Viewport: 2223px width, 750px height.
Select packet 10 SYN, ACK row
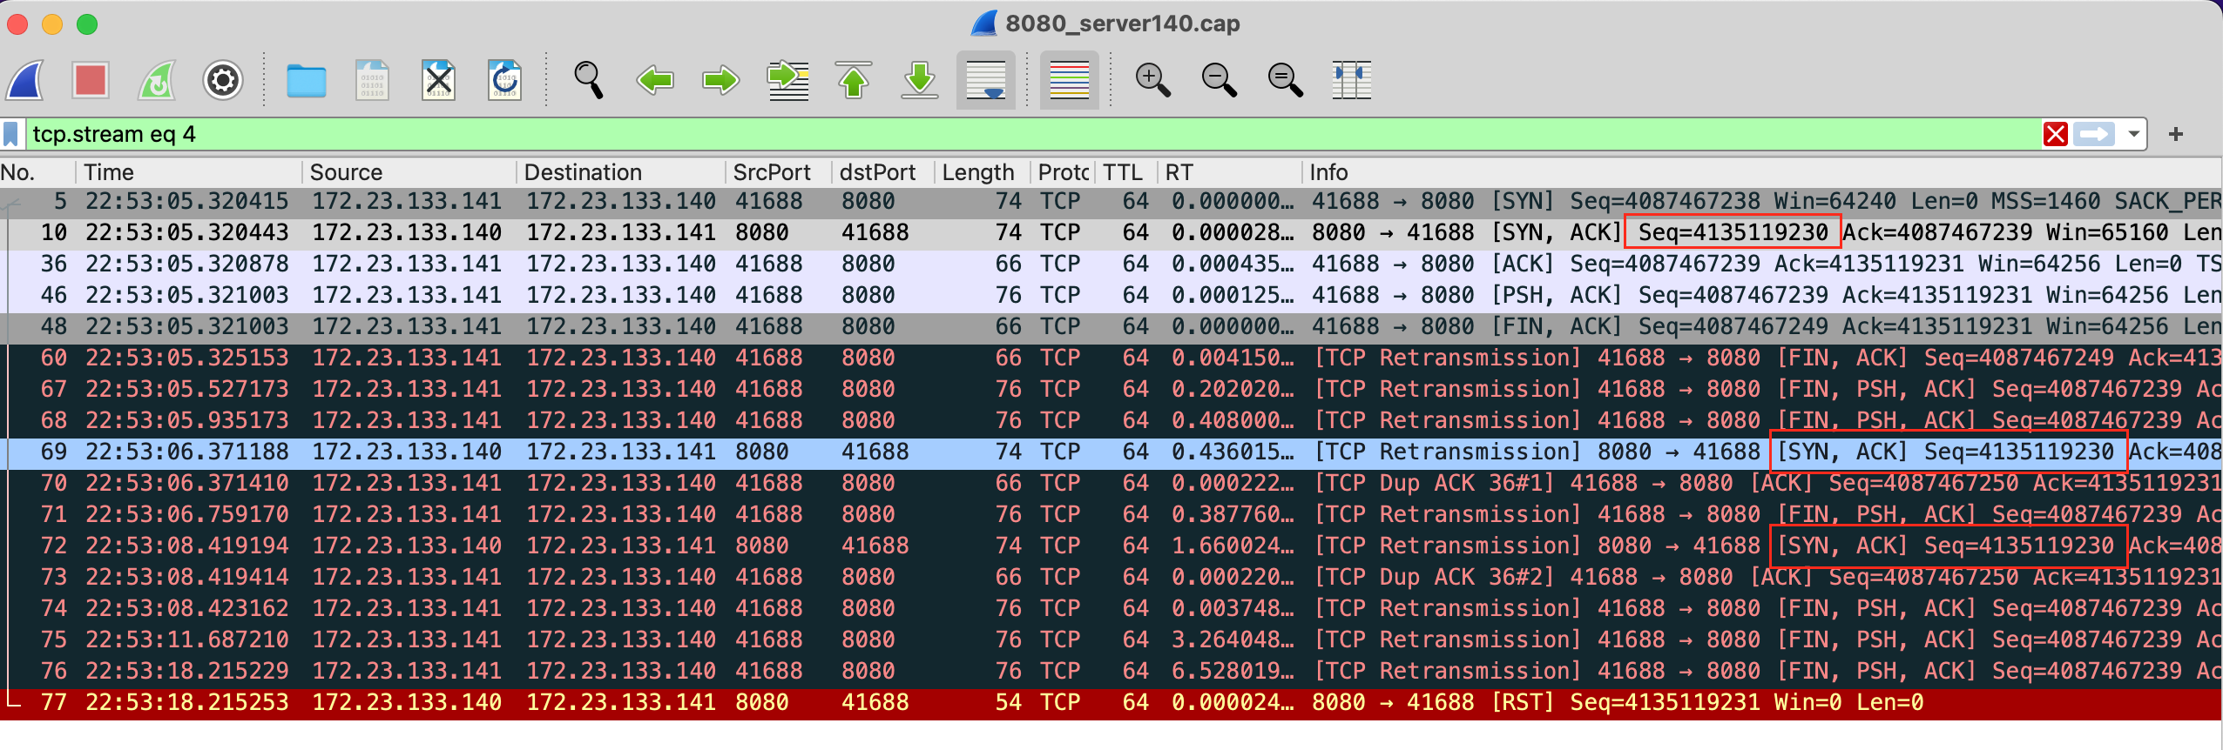(1111, 232)
